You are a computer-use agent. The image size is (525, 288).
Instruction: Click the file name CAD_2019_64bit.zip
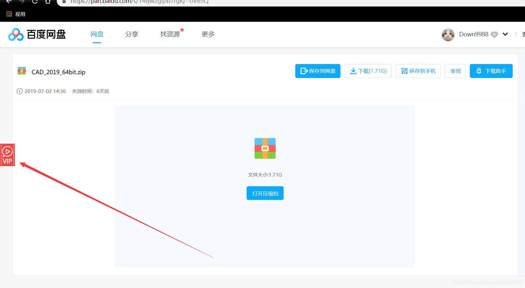(x=58, y=72)
